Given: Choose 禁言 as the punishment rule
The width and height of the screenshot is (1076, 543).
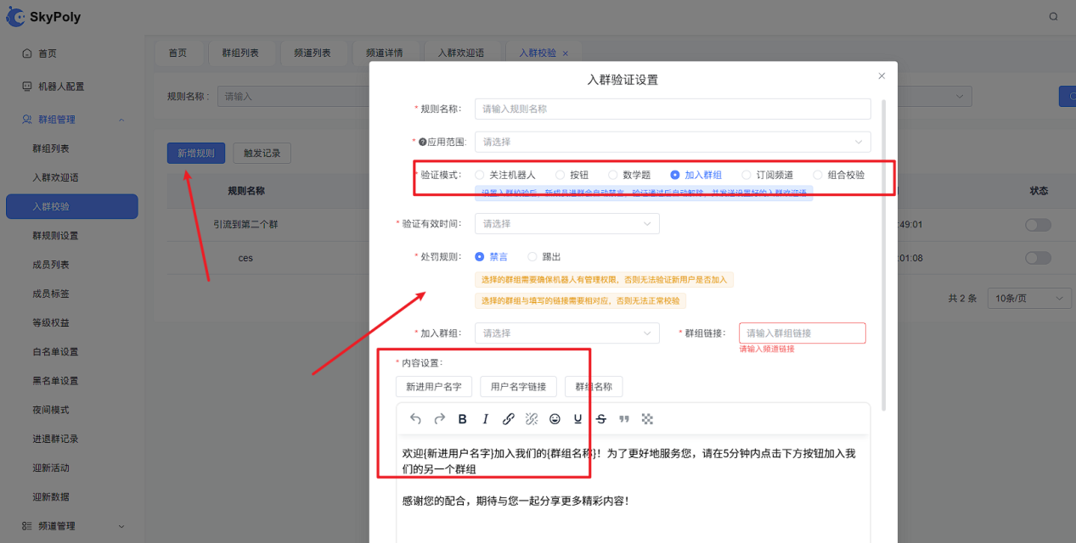Looking at the screenshot, I should pos(491,256).
